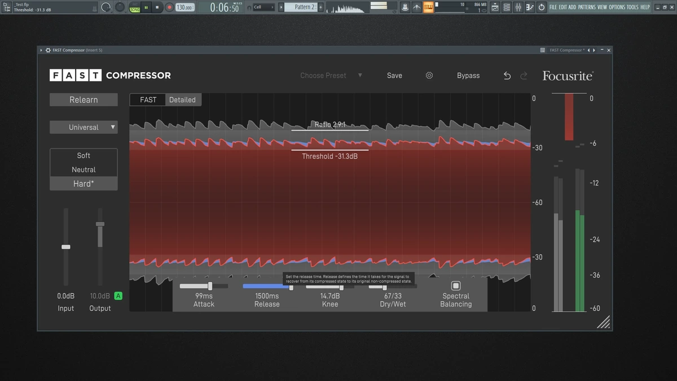This screenshot has height=381, width=677.
Task: Click the arrow left of Pattern 2
Action: (x=280, y=7)
